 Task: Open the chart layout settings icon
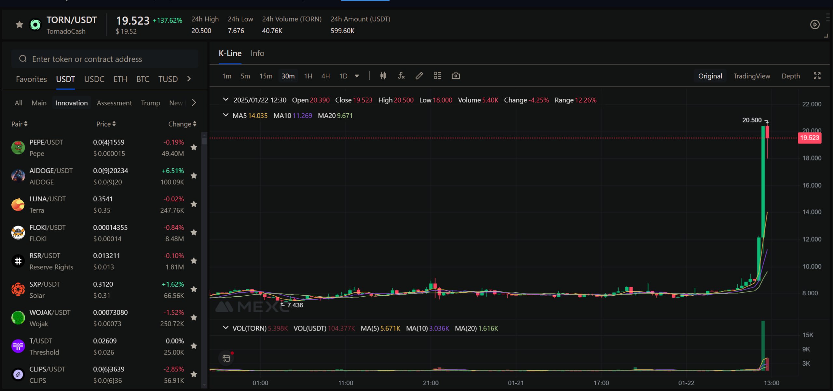coord(437,76)
